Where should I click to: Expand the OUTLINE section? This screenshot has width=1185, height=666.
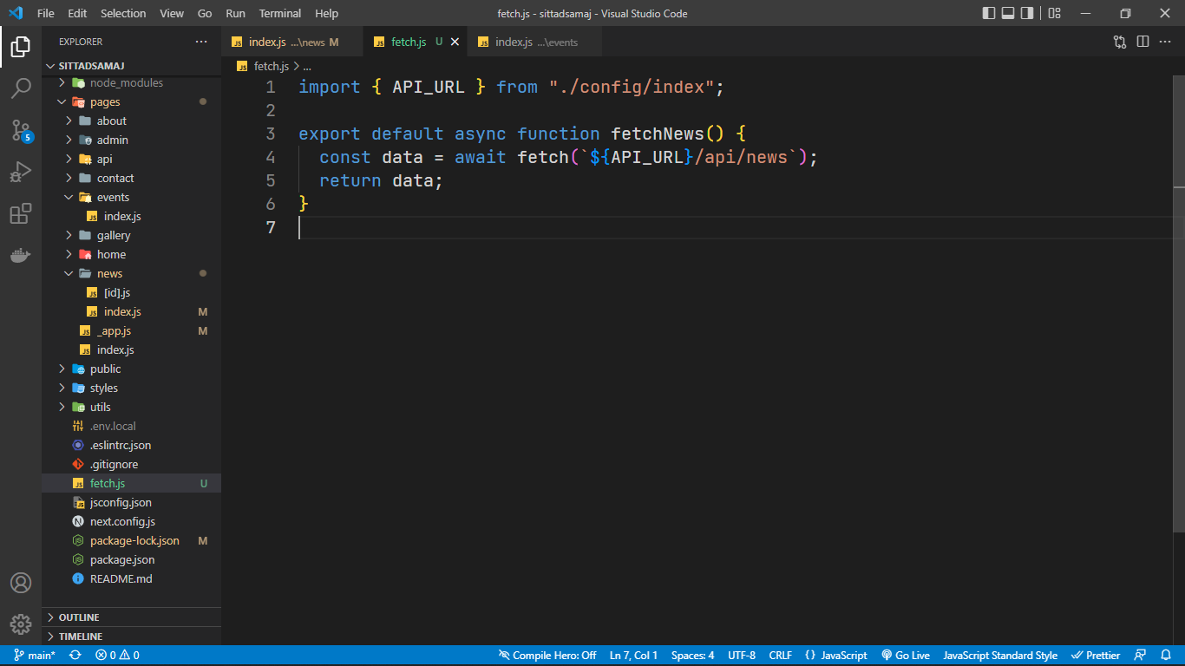point(79,617)
